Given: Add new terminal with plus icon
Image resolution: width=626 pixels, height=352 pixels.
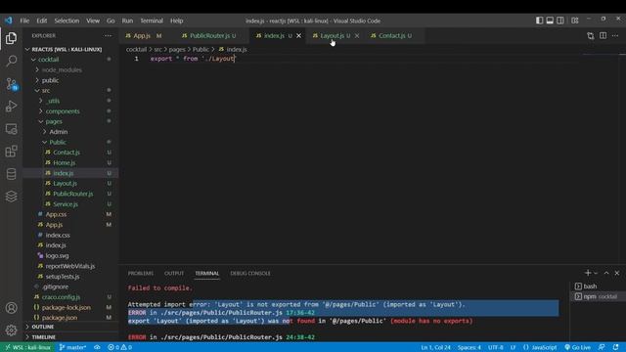Looking at the screenshot, I should click(x=588, y=273).
